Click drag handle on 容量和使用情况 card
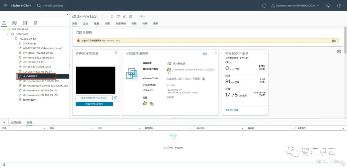347x167 pixels. 266,53
